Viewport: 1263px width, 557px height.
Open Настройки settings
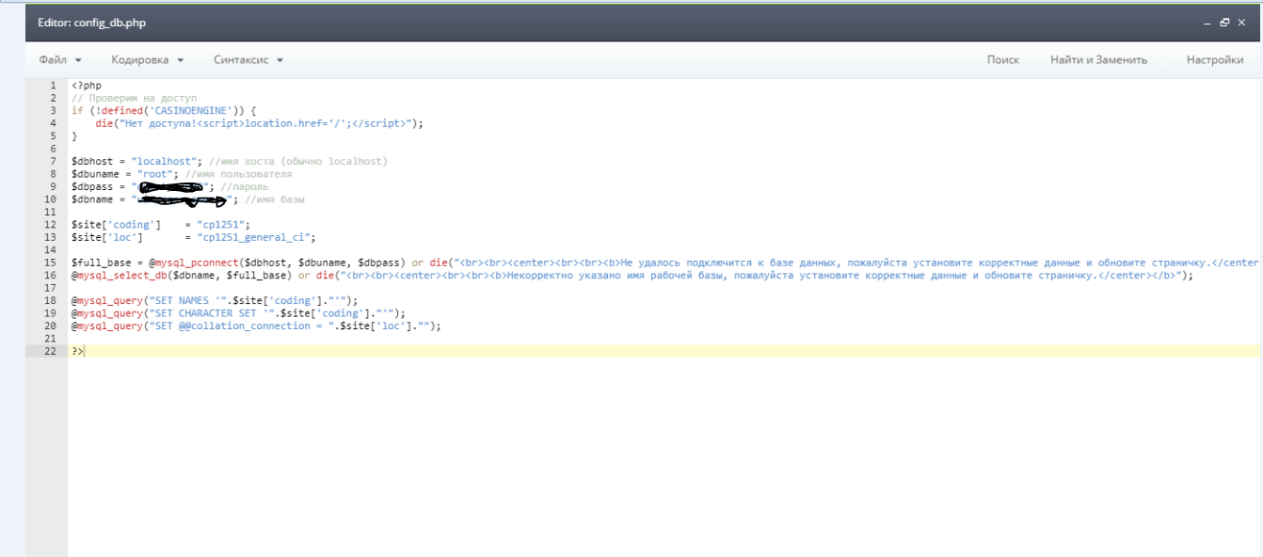click(x=1215, y=59)
